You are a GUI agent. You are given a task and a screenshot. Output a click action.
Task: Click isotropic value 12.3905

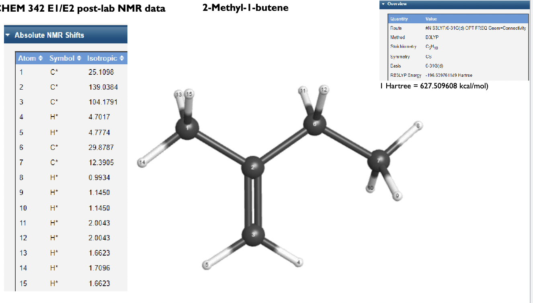pyautogui.click(x=101, y=162)
